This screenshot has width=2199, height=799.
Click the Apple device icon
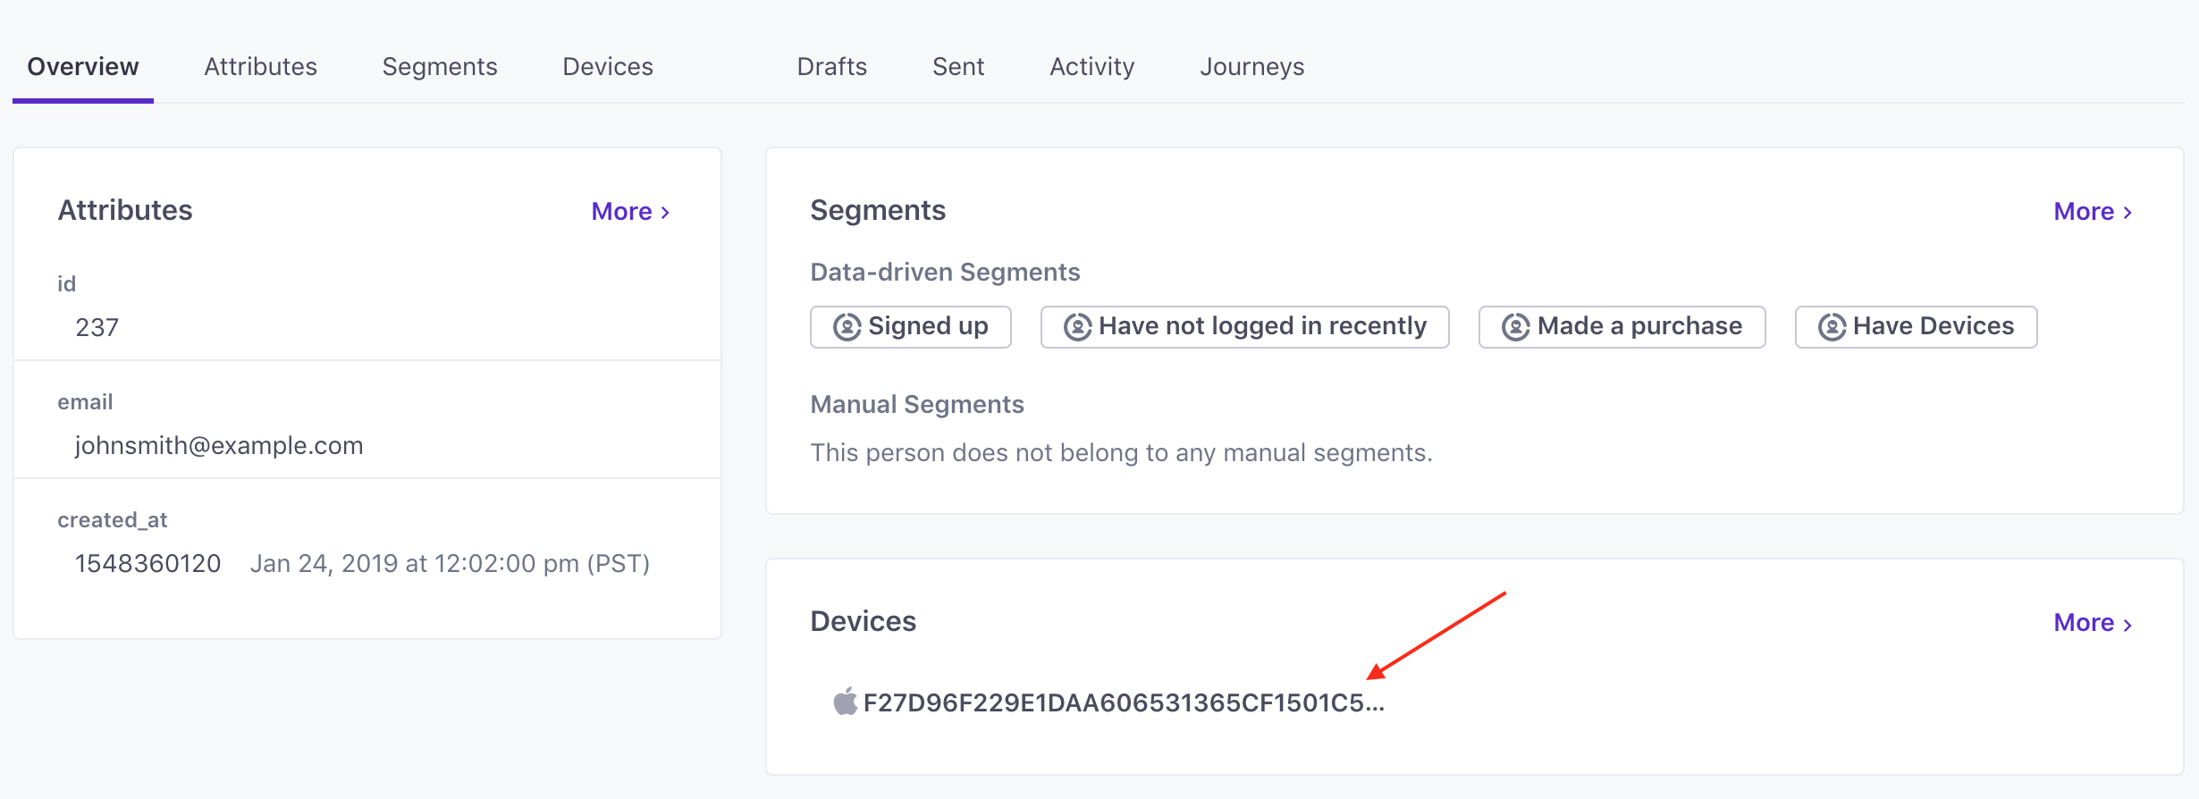point(845,702)
